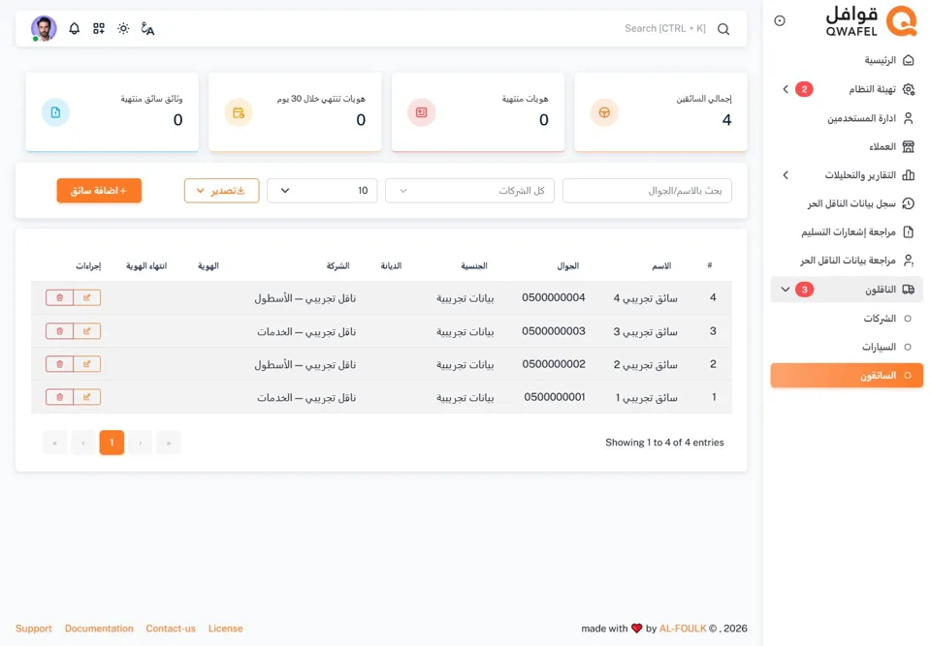Edit driver سائق تجريبي 1
The image size is (931, 646).
tap(86, 397)
